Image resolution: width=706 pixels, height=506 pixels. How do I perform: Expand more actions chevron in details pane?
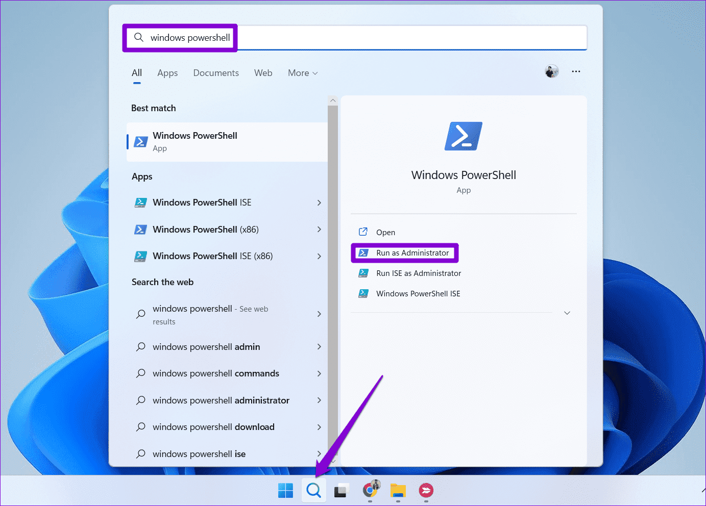[x=567, y=313]
